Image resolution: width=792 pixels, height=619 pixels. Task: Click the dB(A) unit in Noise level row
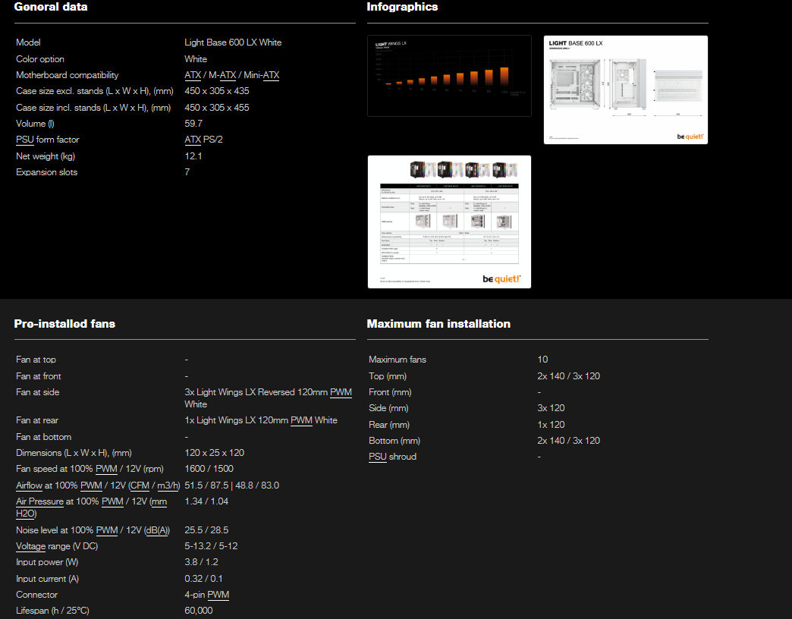[x=157, y=530]
